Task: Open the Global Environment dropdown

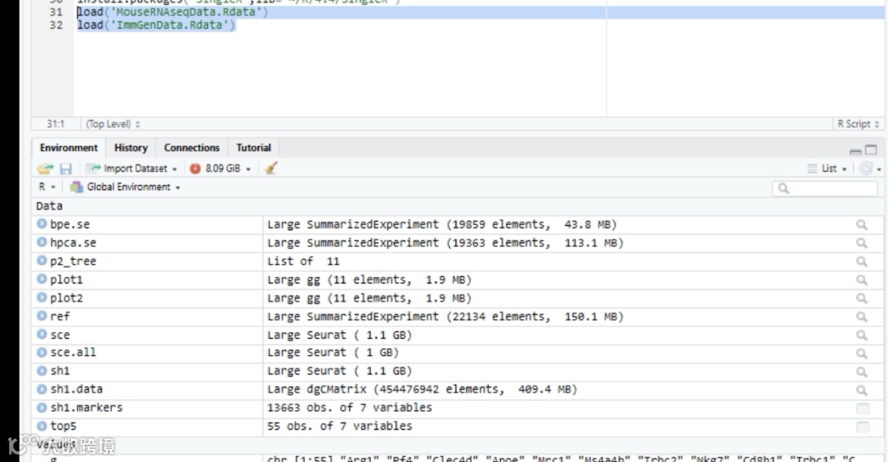Action: click(125, 187)
